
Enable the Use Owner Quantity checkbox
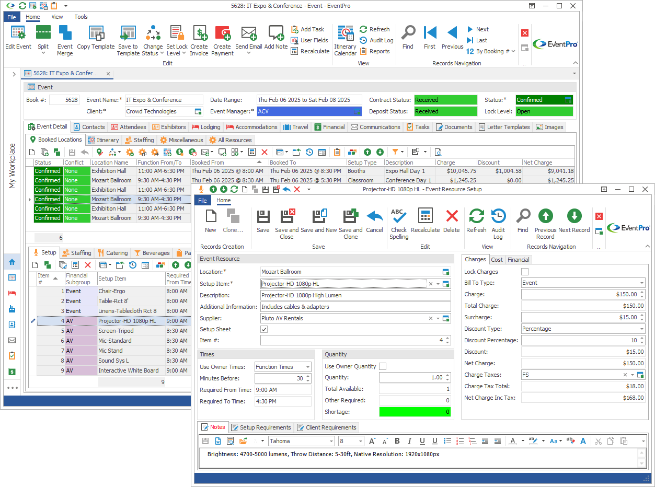tap(383, 366)
